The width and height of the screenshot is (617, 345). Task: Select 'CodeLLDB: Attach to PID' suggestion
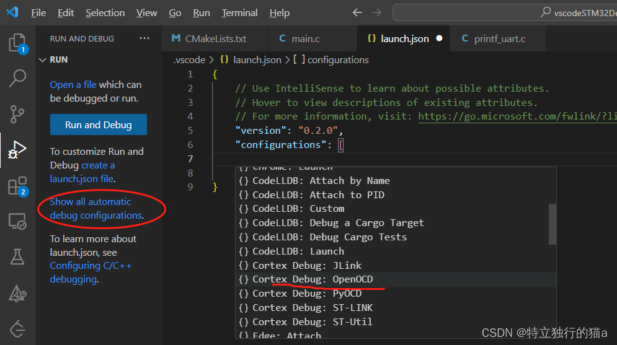coord(396,195)
